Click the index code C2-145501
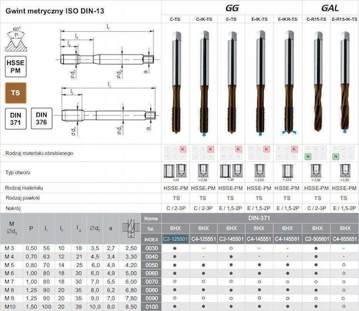 click(x=231, y=239)
